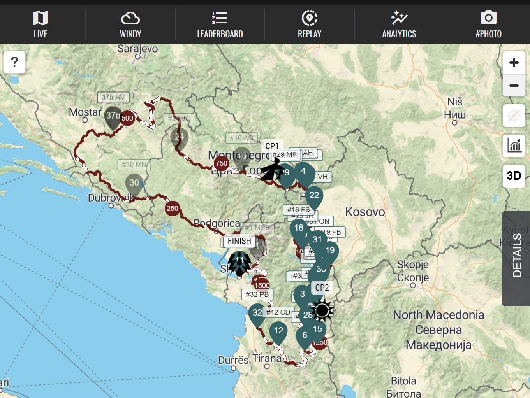Select rider marker number 22
This screenshot has width=530, height=398.
click(314, 196)
